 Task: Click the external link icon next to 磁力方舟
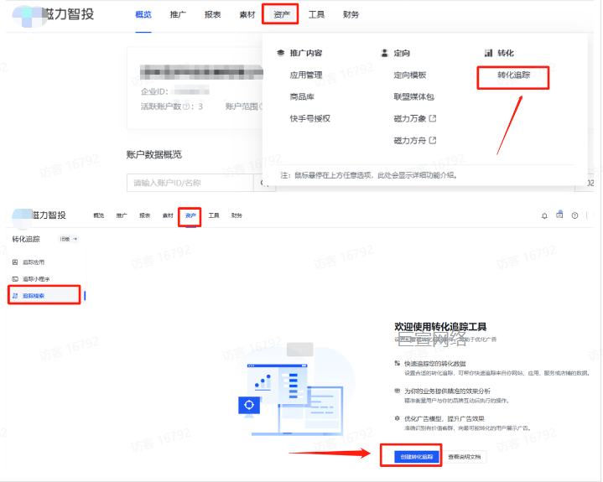coord(433,140)
